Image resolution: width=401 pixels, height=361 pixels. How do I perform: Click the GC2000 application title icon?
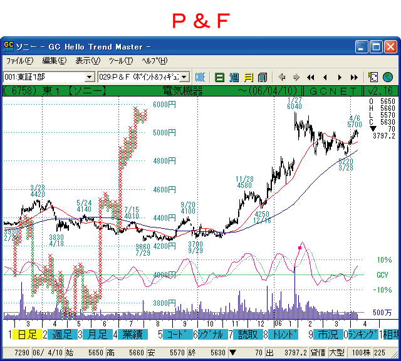point(9,46)
